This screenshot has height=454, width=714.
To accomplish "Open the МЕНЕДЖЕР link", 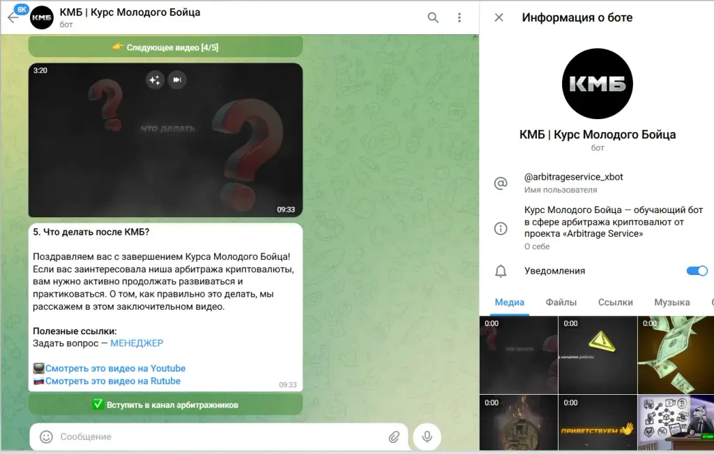I will click(x=137, y=343).
